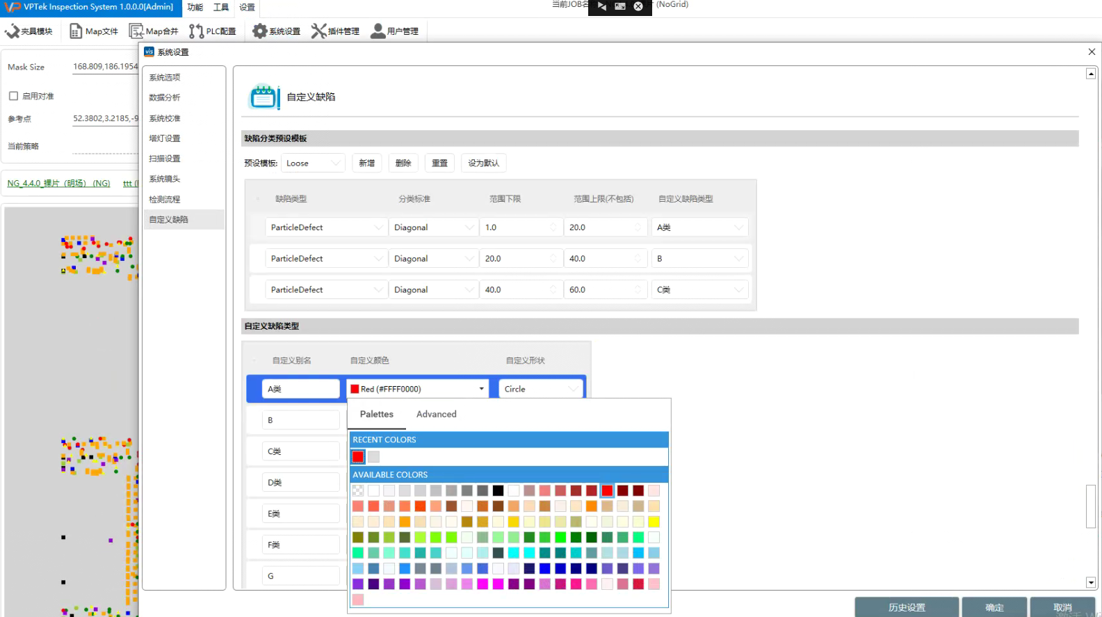Screen dimensions: 1102x617
Task: Click the 重置 button
Action: click(439, 163)
